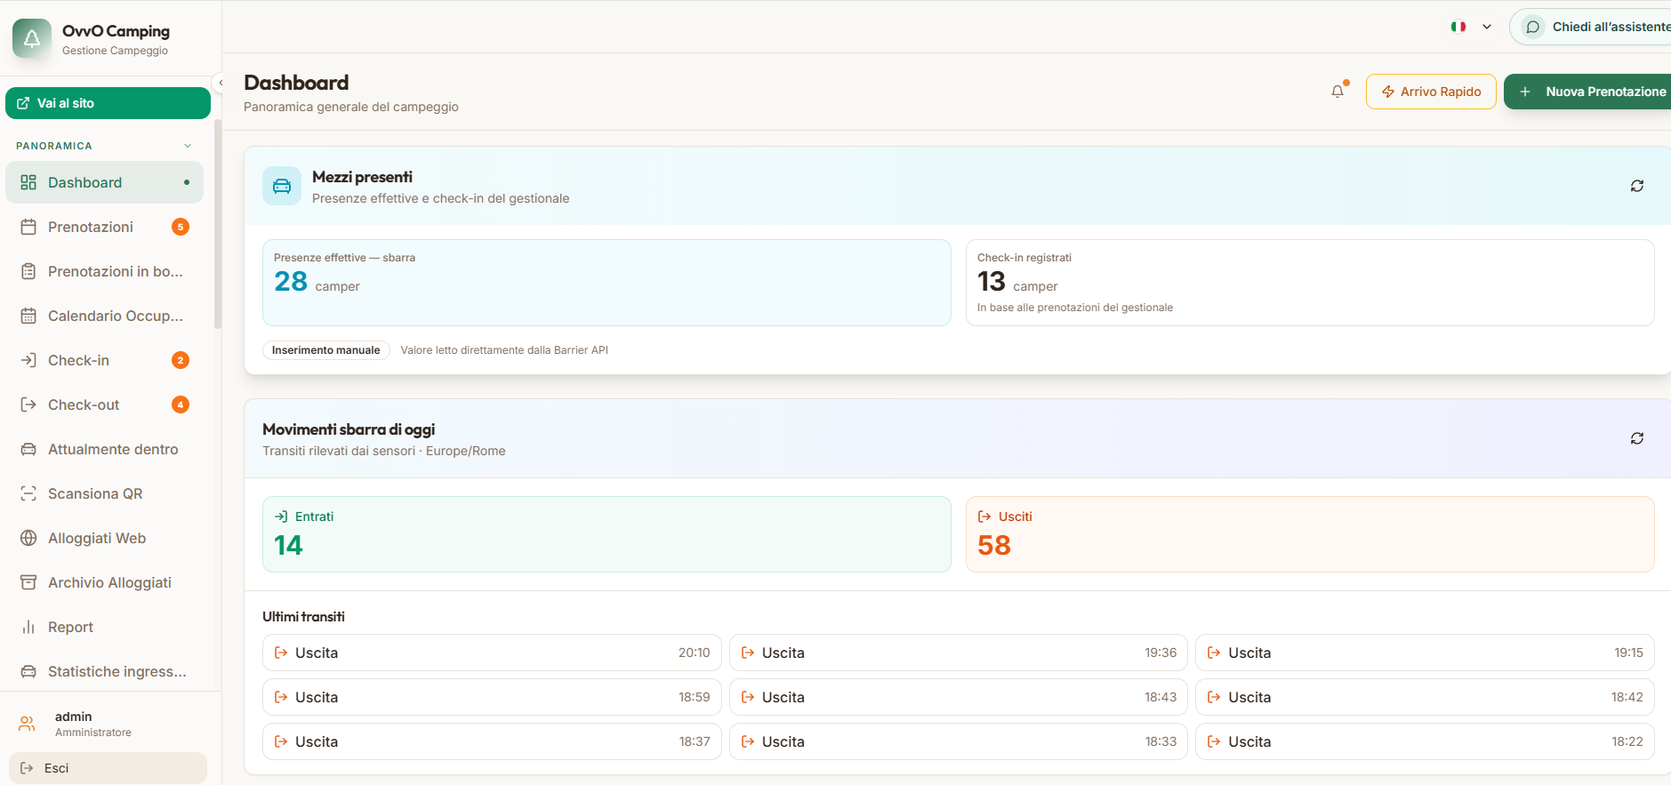Open Scansiona QR tool
1671x785 pixels.
[x=105, y=493]
